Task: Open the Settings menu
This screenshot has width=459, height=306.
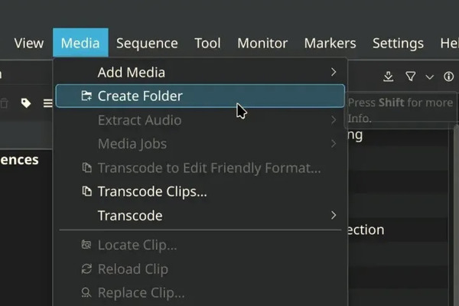Action: 398,43
